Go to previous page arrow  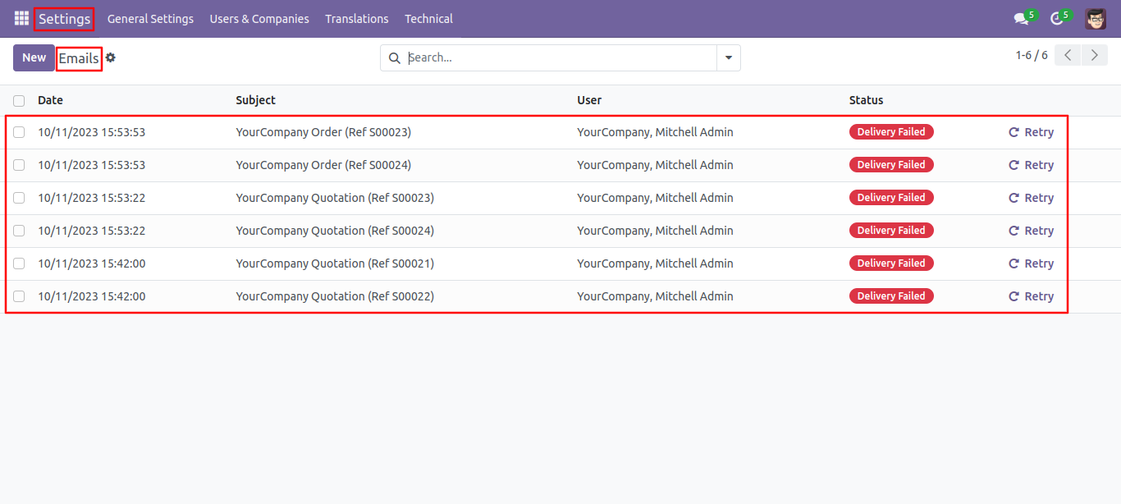pos(1068,55)
